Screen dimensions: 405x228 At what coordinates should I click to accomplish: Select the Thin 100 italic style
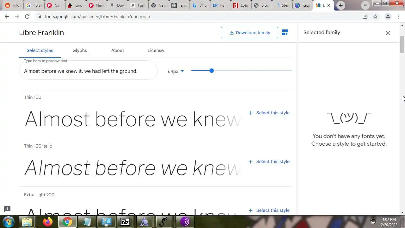tap(269, 161)
